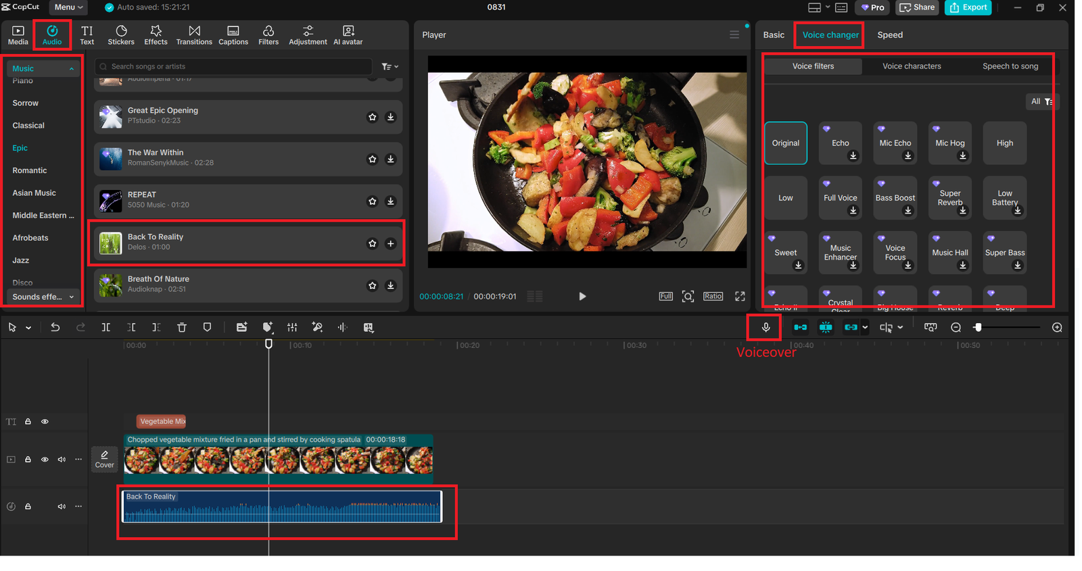The height and width of the screenshot is (571, 1082).
Task: Download the REPEAT track
Action: (390, 201)
